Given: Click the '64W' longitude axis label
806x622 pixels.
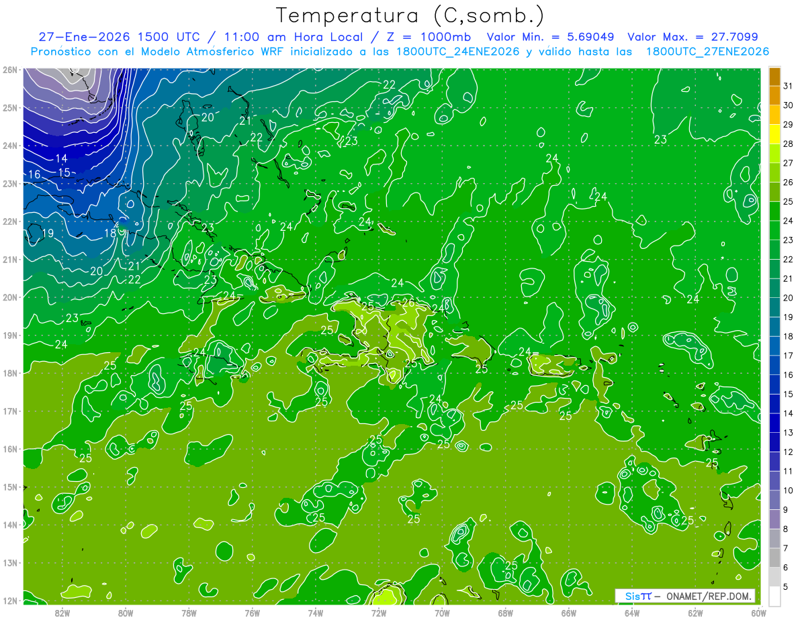Looking at the screenshot, I should tap(631, 613).
